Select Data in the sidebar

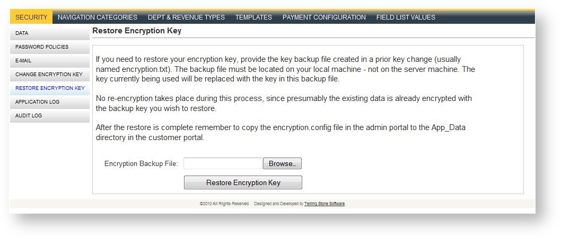(49, 33)
